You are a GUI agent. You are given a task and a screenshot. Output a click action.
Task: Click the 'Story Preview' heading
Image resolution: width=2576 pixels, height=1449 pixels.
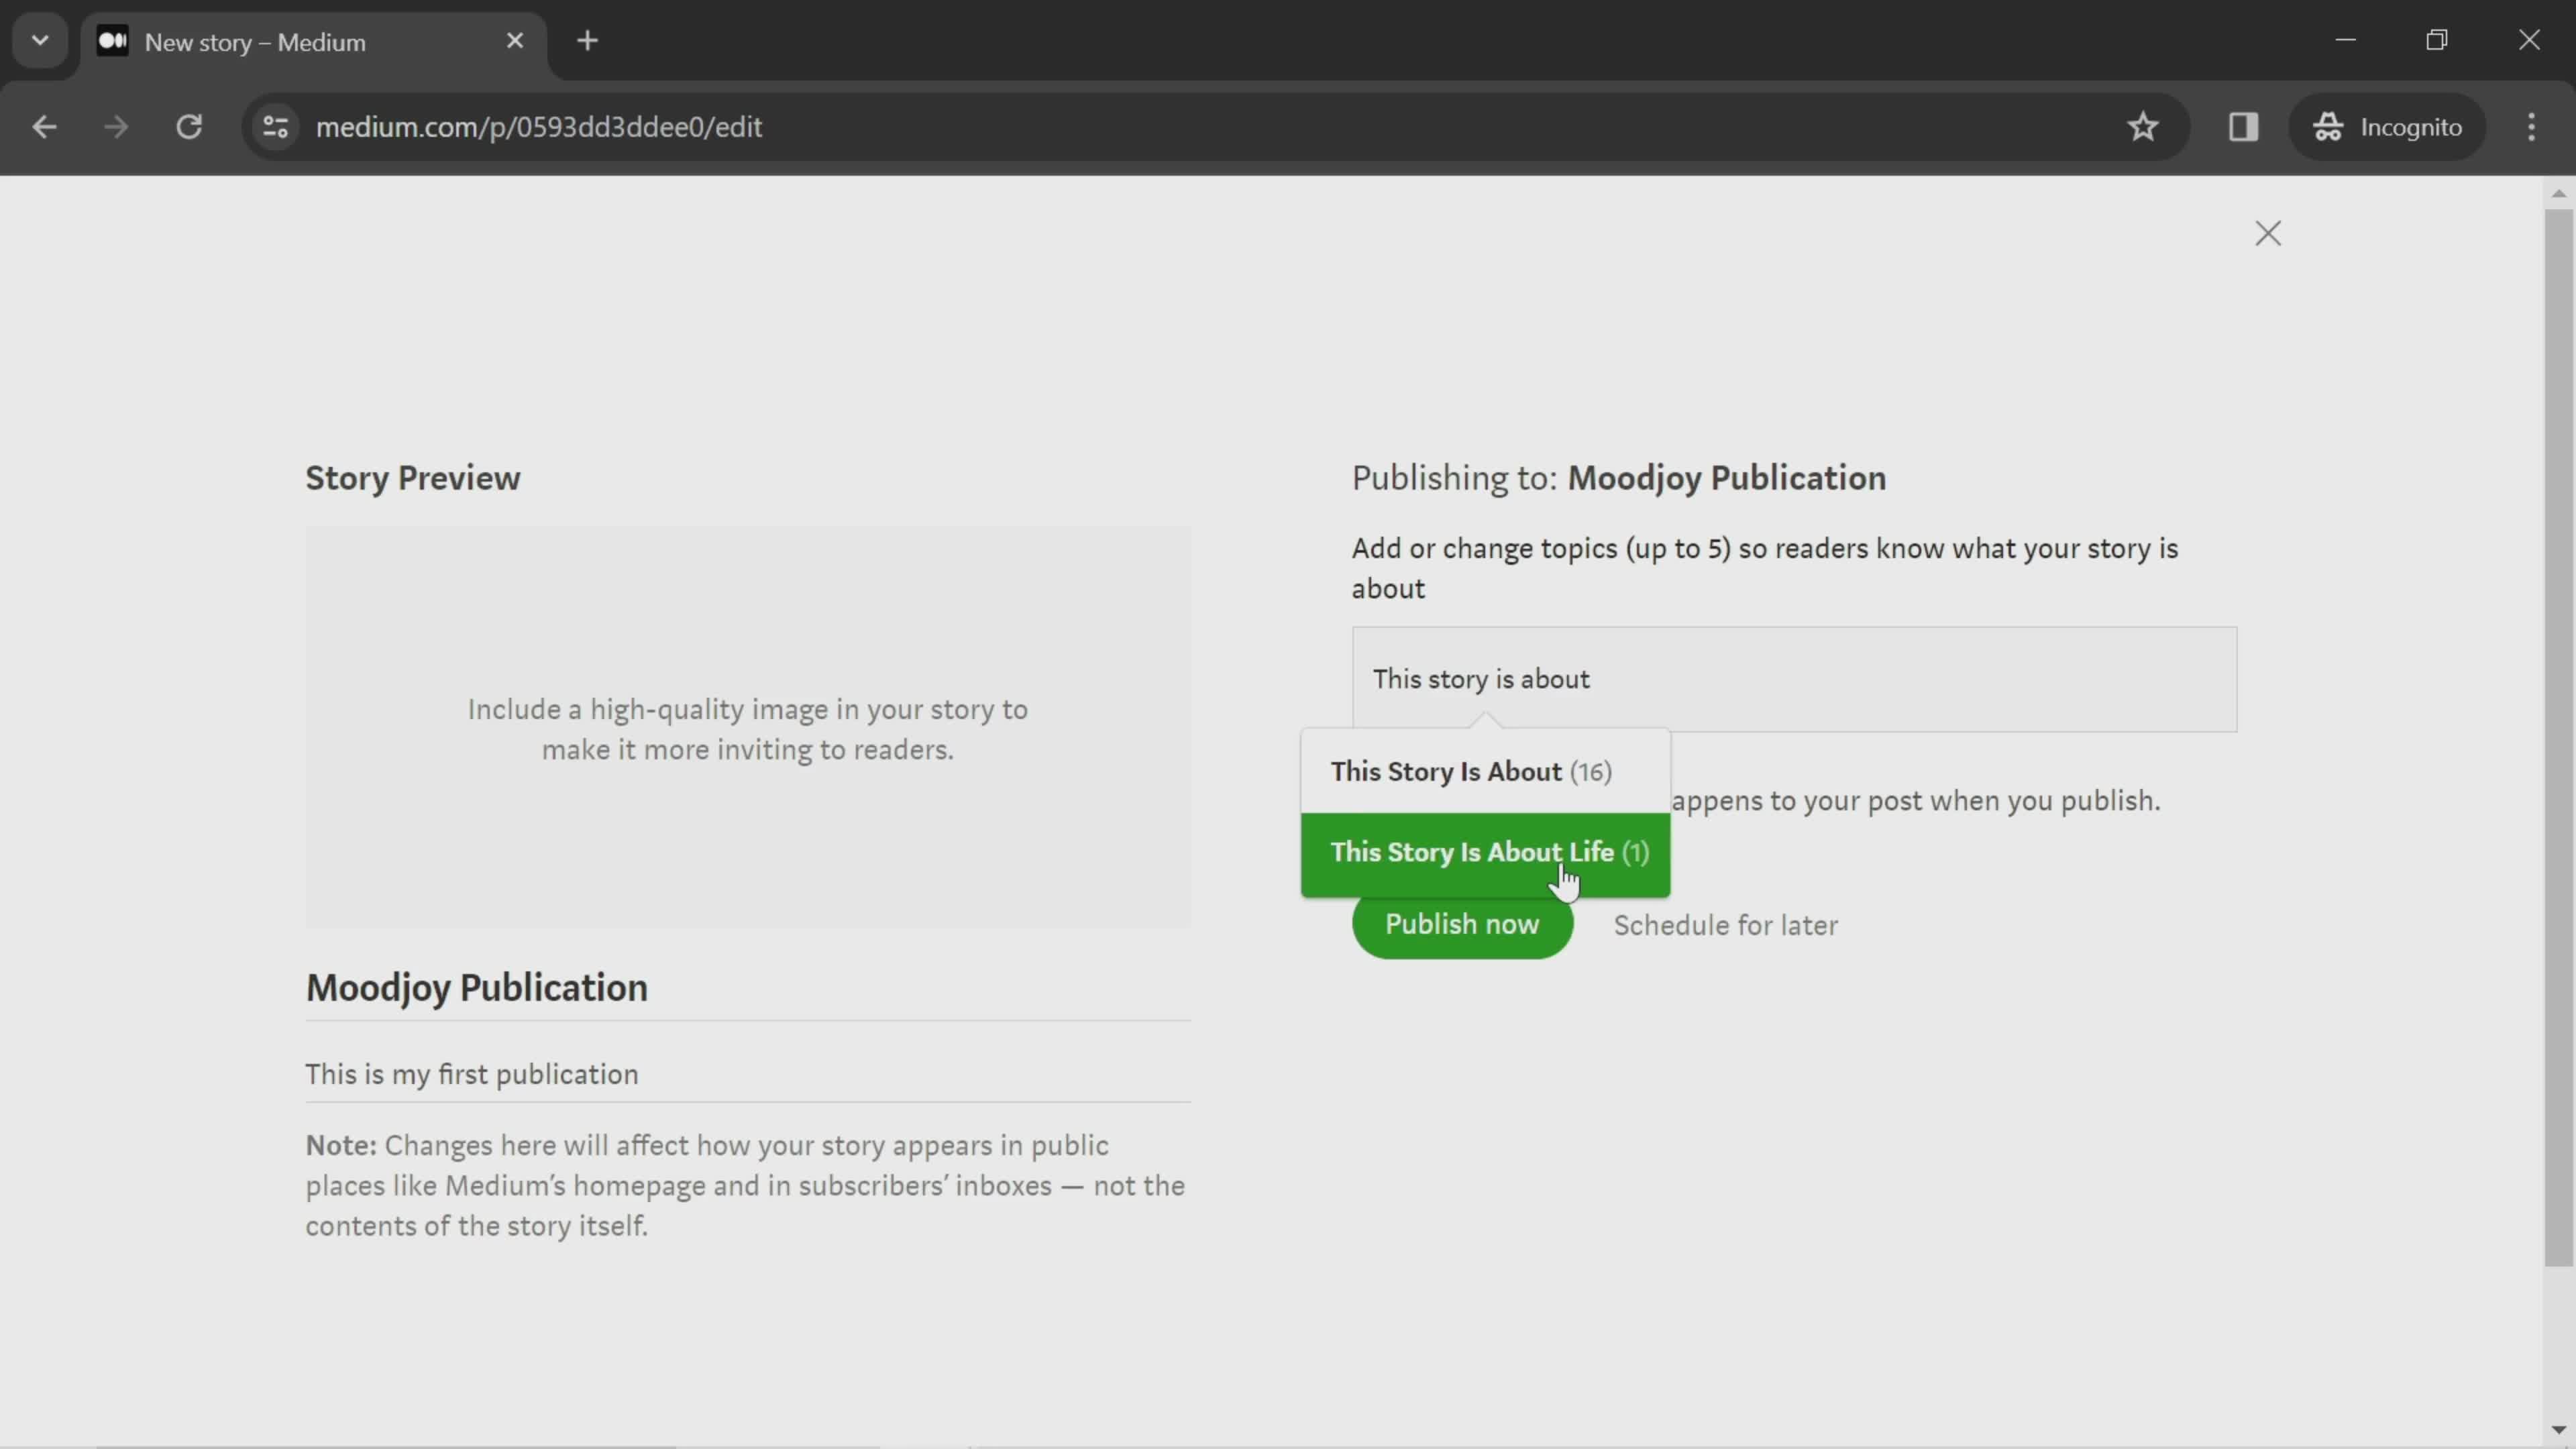(412, 478)
